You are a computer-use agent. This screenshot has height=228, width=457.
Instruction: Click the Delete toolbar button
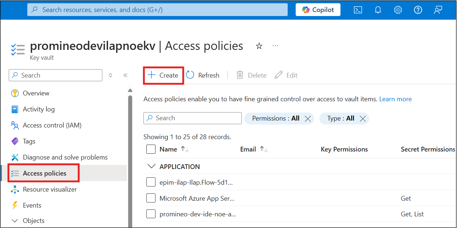pyautogui.click(x=251, y=75)
